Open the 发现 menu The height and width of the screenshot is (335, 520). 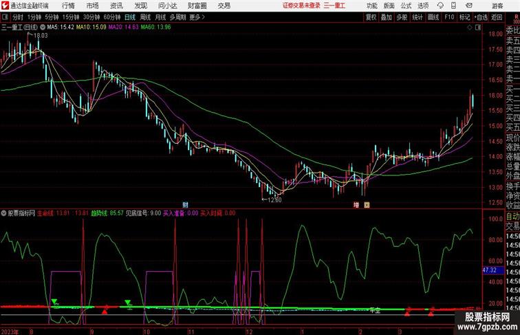coord(140,6)
